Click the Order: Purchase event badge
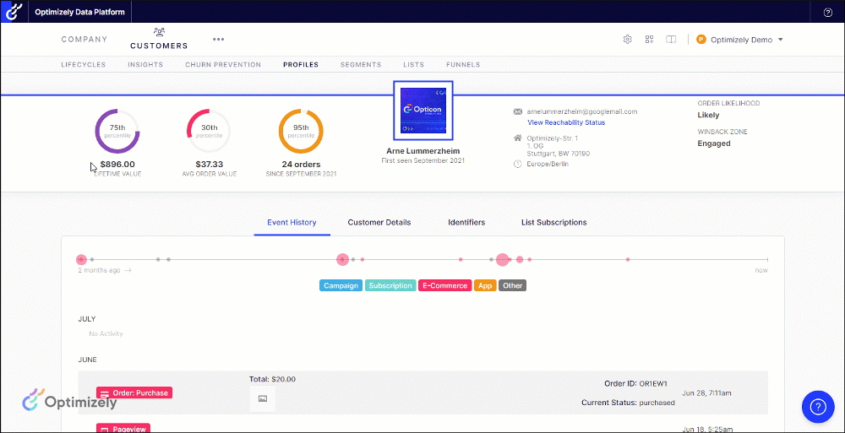The image size is (845, 433). coord(134,393)
